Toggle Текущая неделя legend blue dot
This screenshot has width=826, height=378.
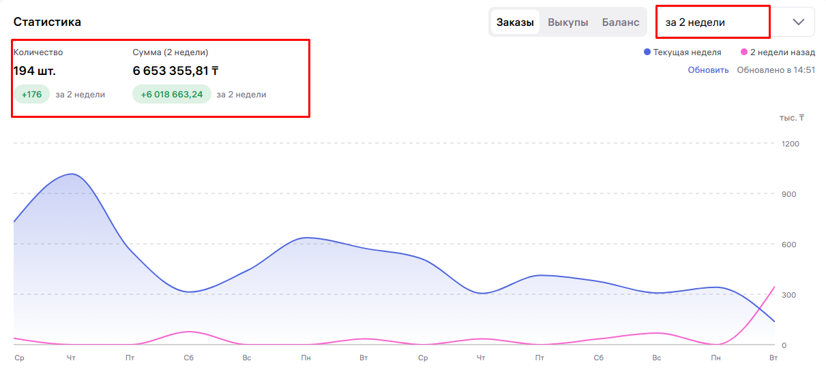point(647,52)
